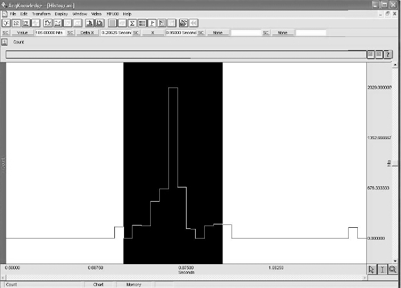The height and width of the screenshot is (288, 401).
Task: Click the vertical scrollbar thumb
Action: [x=395, y=164]
